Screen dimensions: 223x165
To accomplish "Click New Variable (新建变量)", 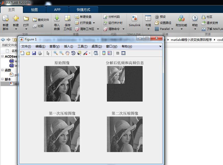I will (x=83, y=17).
